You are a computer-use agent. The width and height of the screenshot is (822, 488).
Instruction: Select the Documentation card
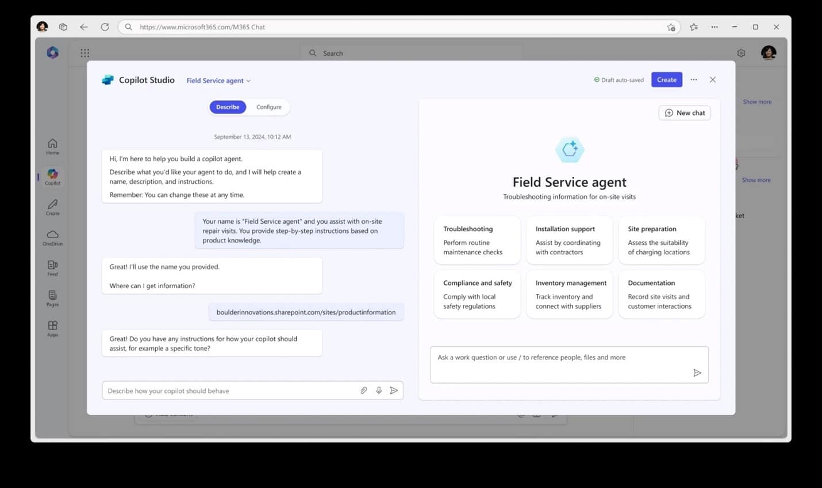(662, 294)
